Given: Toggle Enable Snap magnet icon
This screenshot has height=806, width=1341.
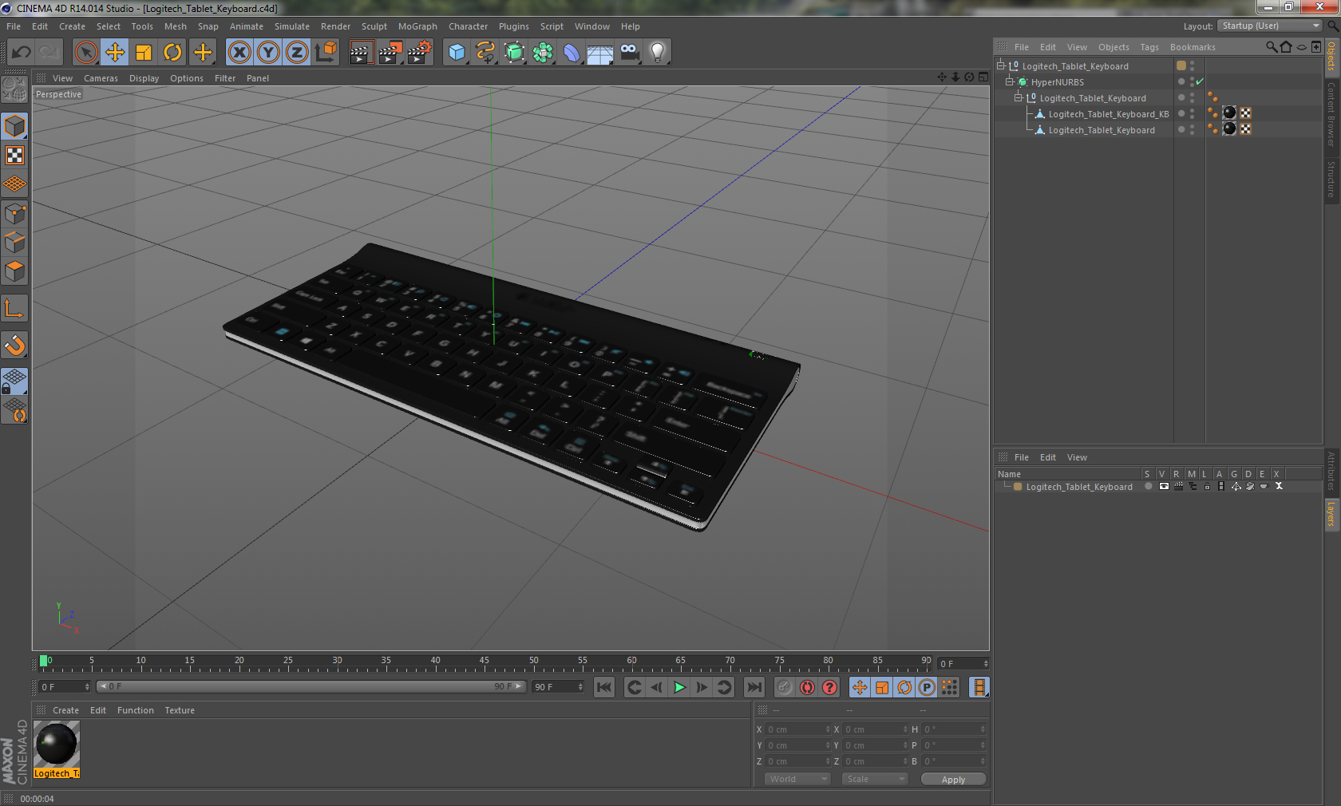Looking at the screenshot, I should tap(14, 346).
